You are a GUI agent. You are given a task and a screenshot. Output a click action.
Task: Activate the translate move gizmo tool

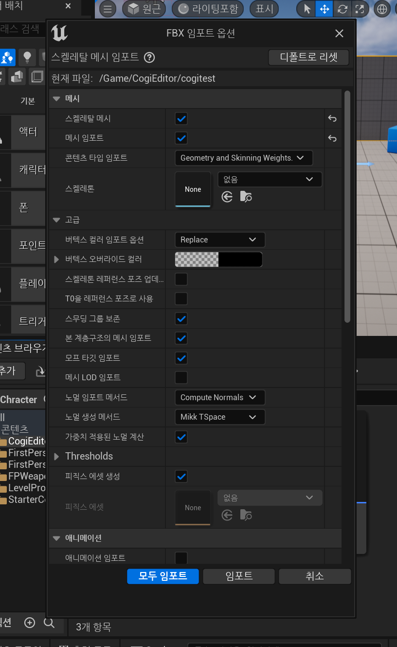pos(324,9)
